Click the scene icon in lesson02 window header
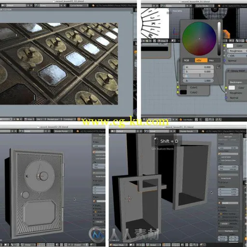247x247 pixels. [21, 131]
